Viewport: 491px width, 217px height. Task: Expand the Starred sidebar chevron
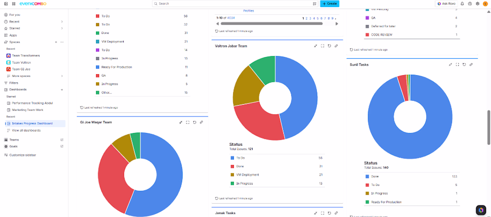pyautogui.click(x=62, y=28)
